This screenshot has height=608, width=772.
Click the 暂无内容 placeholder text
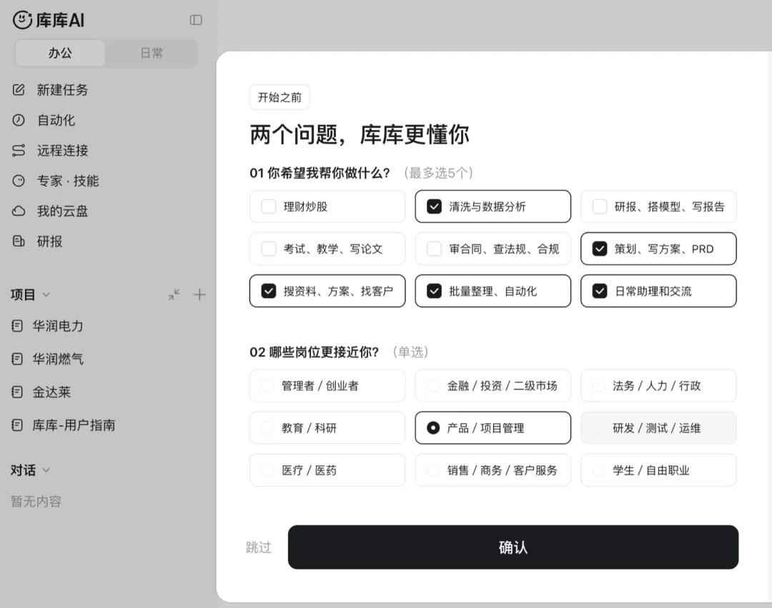click(x=36, y=502)
